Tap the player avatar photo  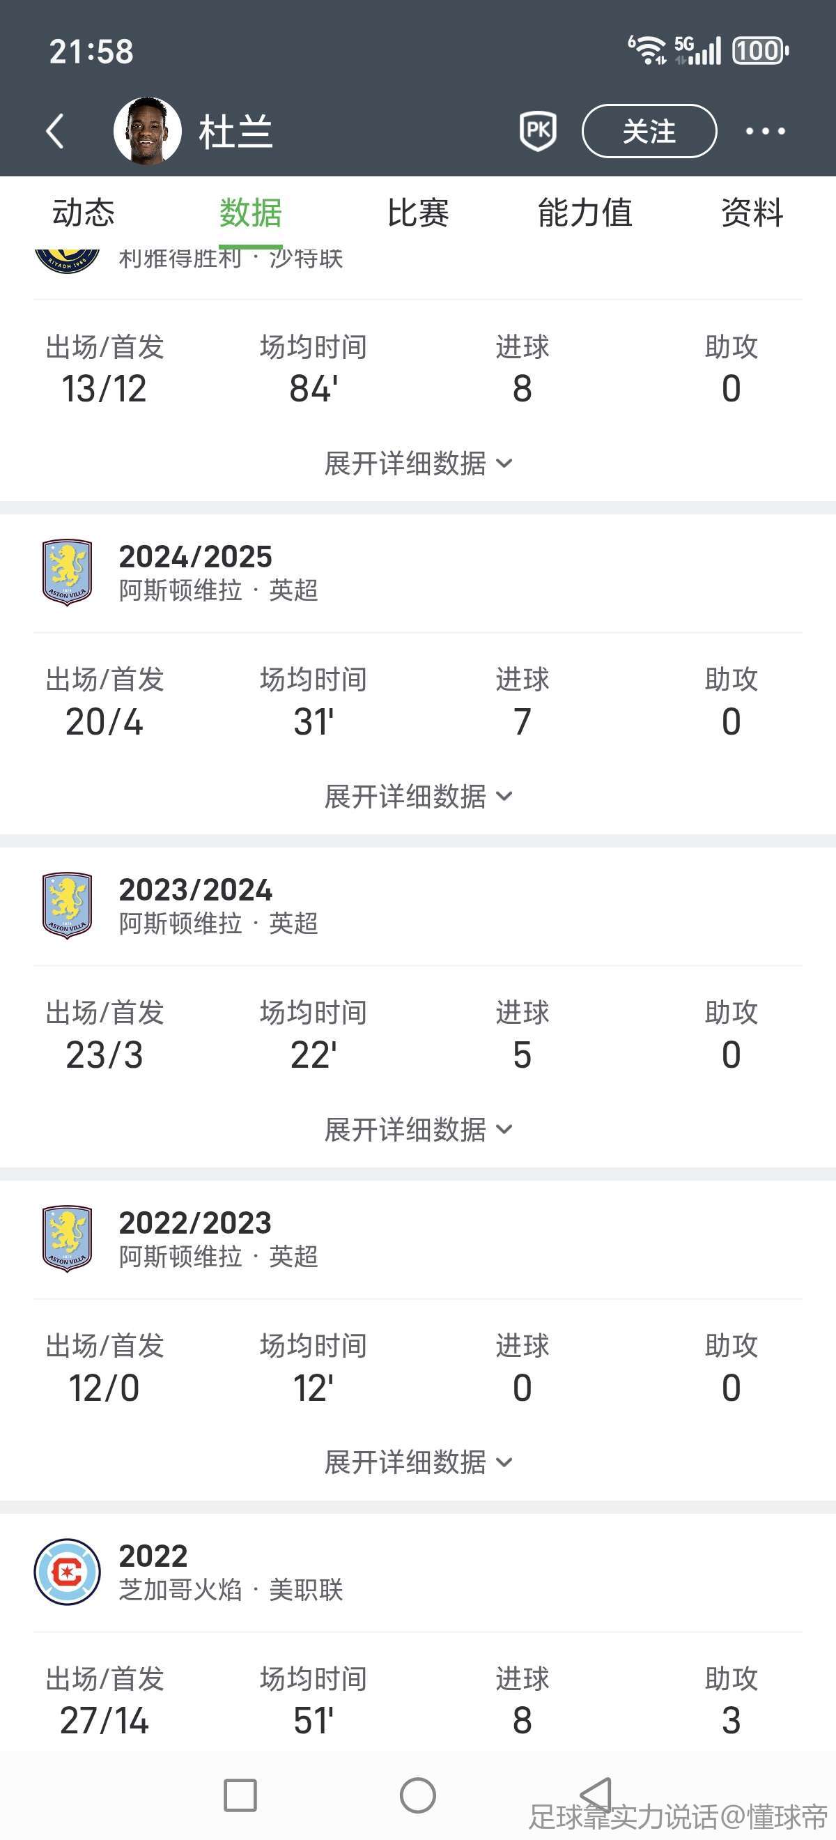click(148, 132)
